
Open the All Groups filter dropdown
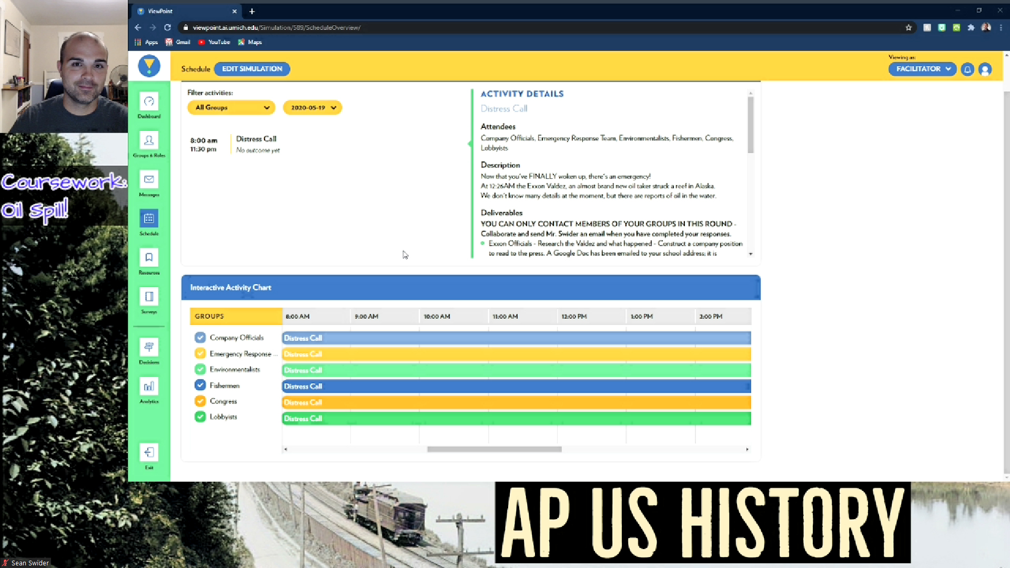(x=231, y=107)
